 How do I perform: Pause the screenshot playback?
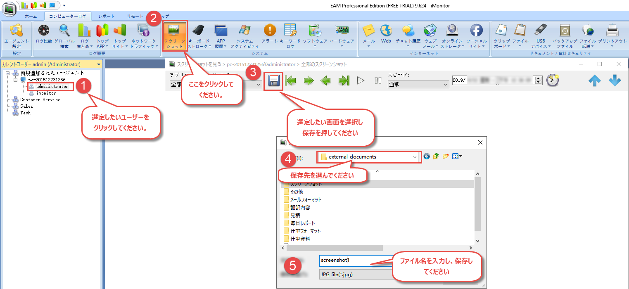point(377,81)
